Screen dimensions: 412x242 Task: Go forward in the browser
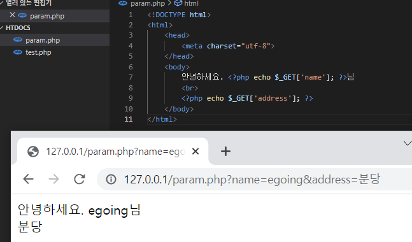point(54,179)
